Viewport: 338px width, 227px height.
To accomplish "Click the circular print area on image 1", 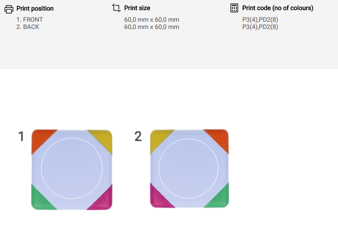I will (x=72, y=169).
